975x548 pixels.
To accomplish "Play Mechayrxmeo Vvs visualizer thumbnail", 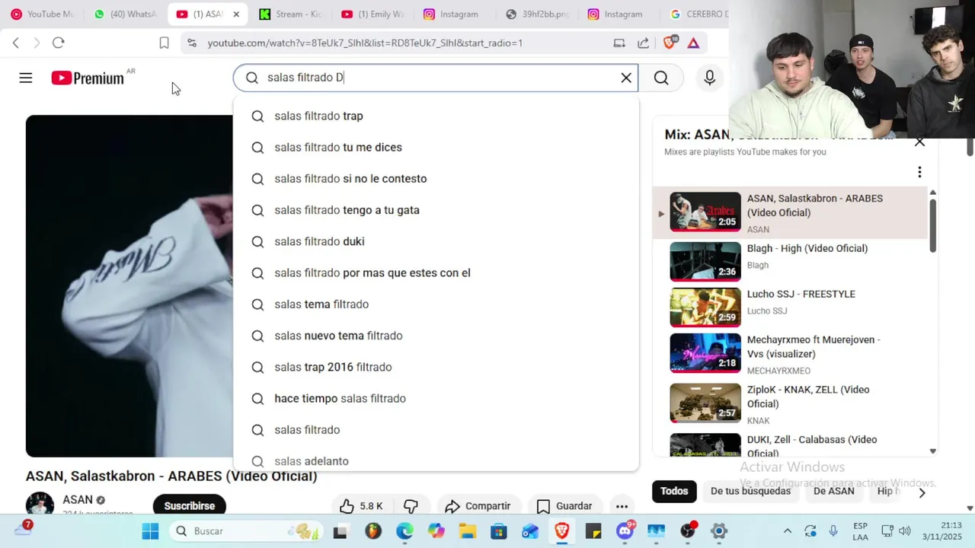I will (705, 352).
